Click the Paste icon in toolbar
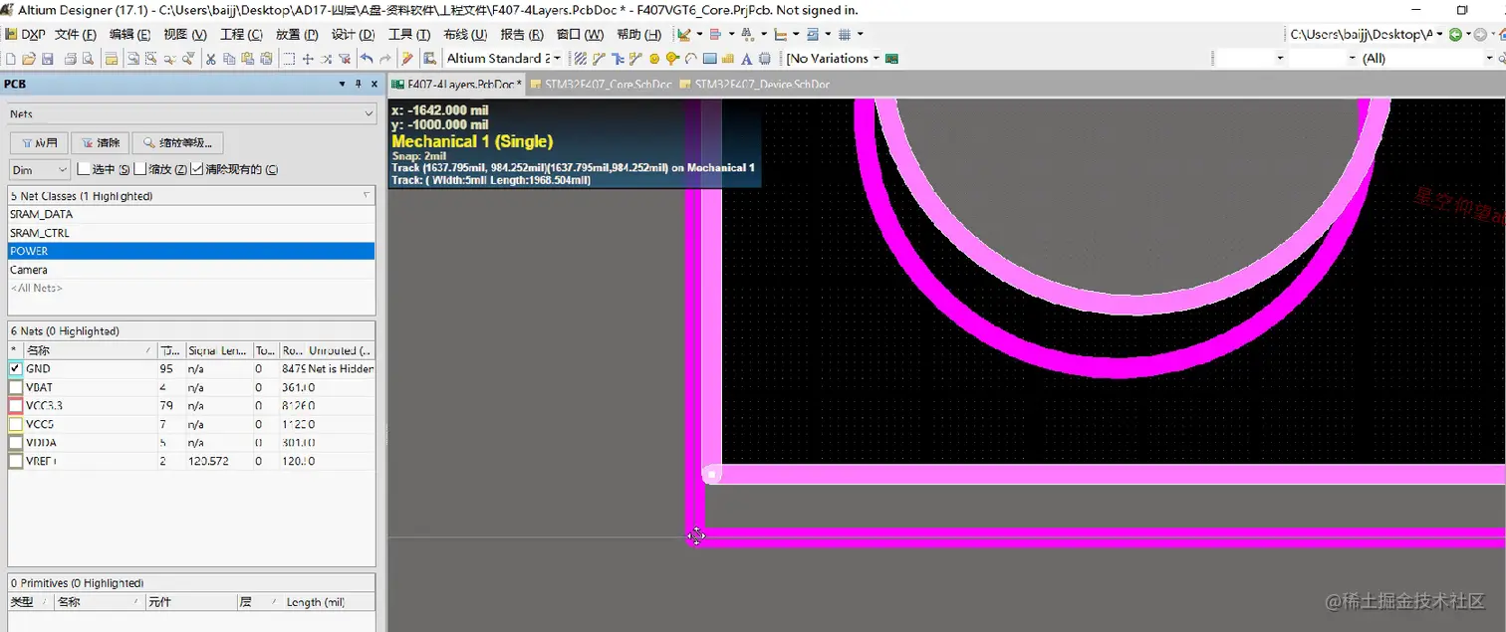This screenshot has height=632, width=1506. click(x=248, y=59)
